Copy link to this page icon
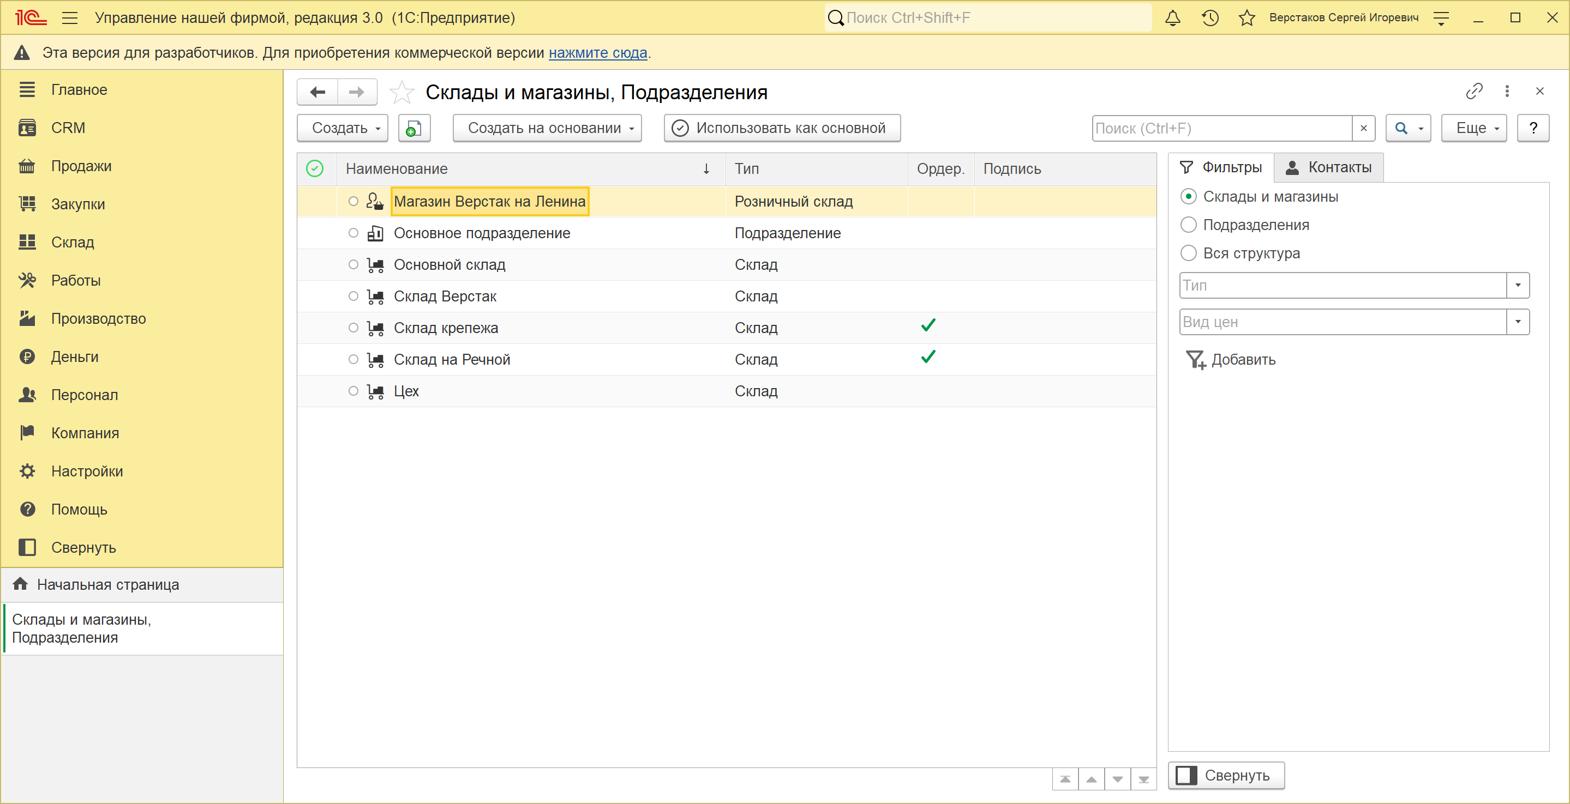This screenshot has width=1570, height=804. 1473,92
